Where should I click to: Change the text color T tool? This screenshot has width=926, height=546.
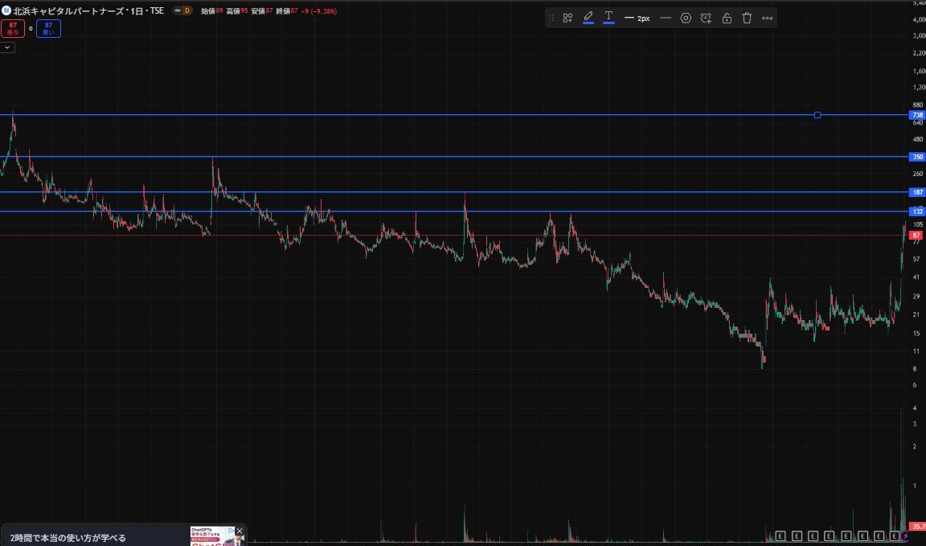pyautogui.click(x=608, y=18)
